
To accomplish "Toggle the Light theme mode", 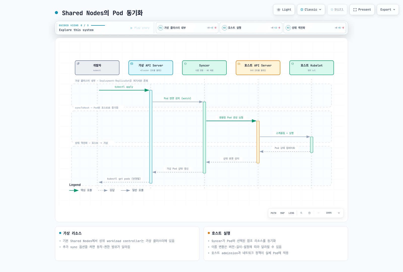I will click(x=284, y=10).
